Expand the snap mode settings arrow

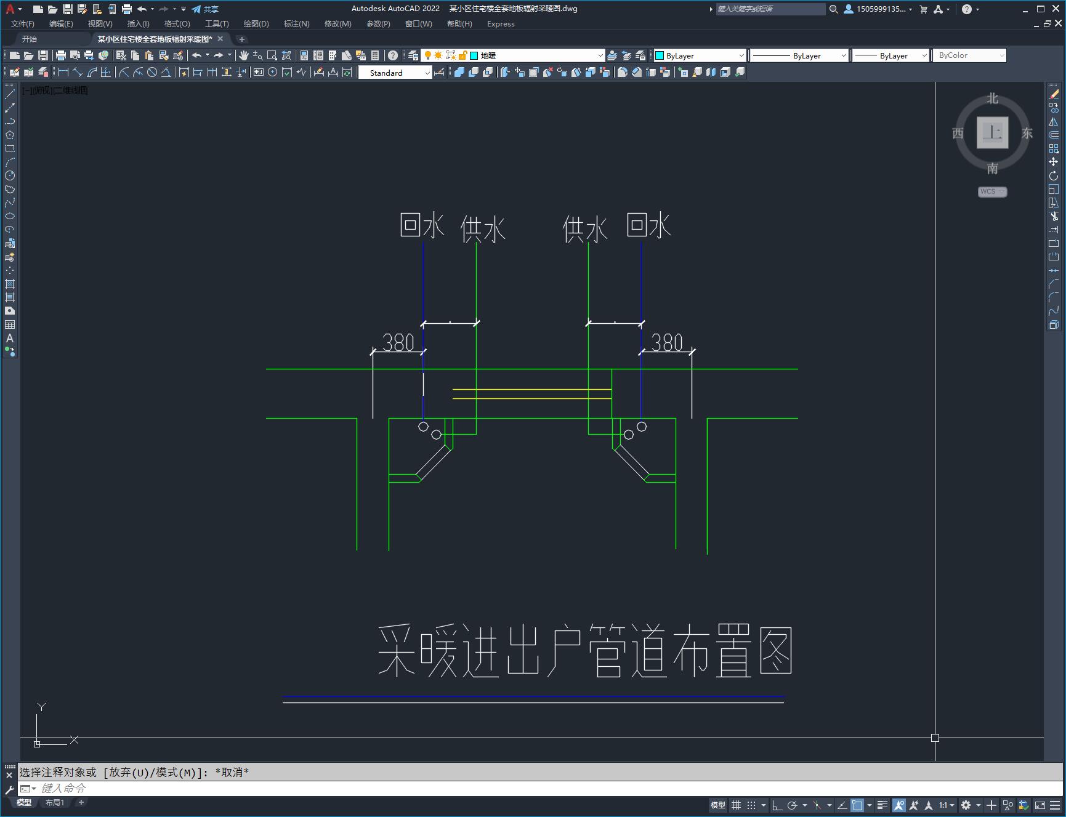[764, 805]
